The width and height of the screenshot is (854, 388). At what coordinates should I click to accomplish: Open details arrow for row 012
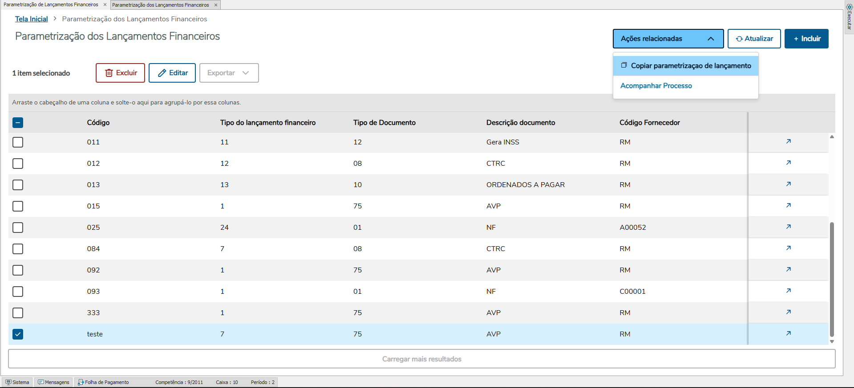pyautogui.click(x=788, y=163)
